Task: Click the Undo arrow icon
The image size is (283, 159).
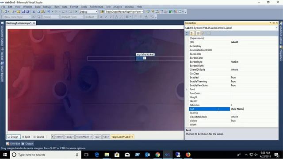Action: click(x=49, y=12)
